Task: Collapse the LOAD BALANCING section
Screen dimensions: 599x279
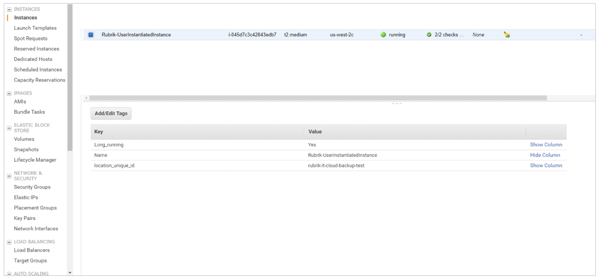Action: point(9,242)
